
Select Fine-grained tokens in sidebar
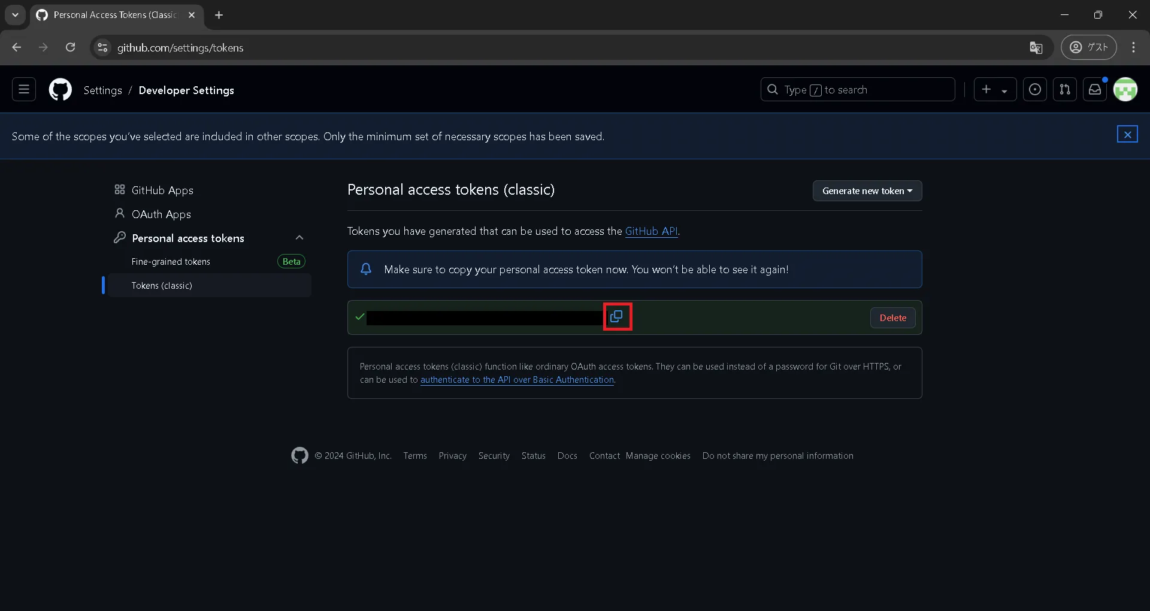tap(171, 262)
